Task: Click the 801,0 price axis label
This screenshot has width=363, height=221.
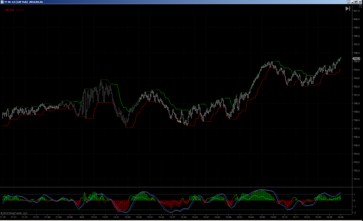Action: point(357,11)
